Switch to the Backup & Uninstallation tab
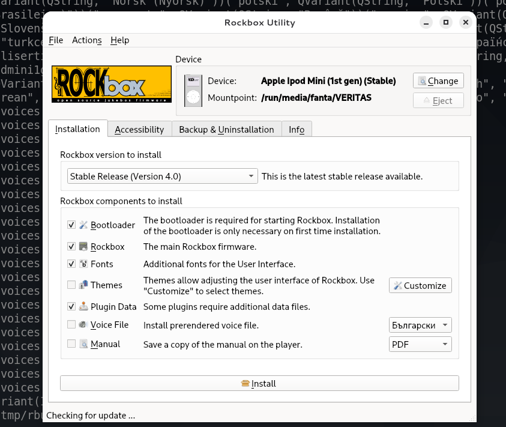 pos(226,130)
